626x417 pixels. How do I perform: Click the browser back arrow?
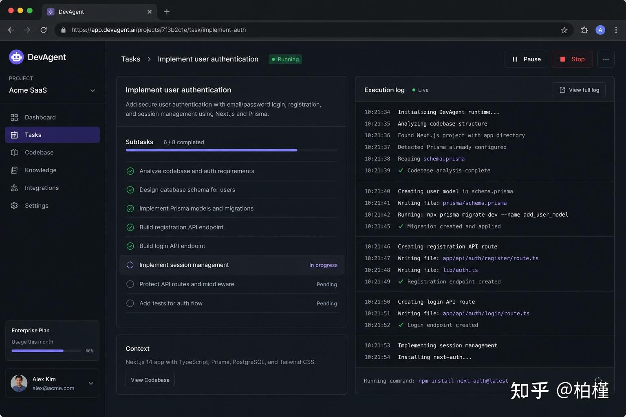pos(11,30)
